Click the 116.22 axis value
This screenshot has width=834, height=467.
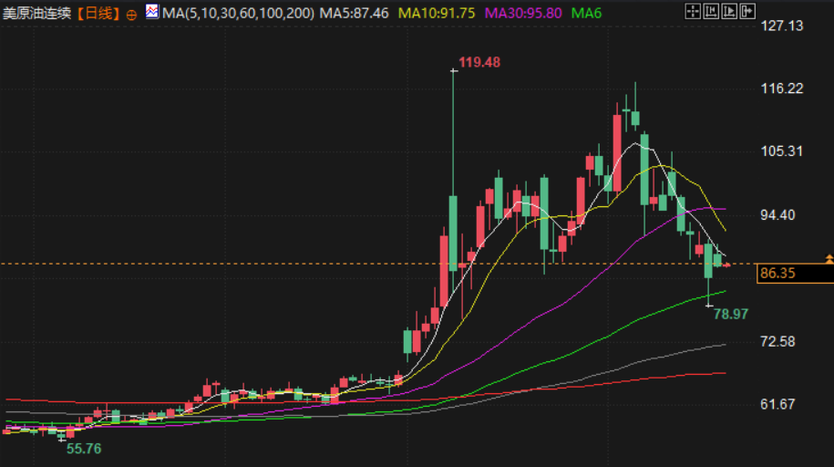pos(782,88)
